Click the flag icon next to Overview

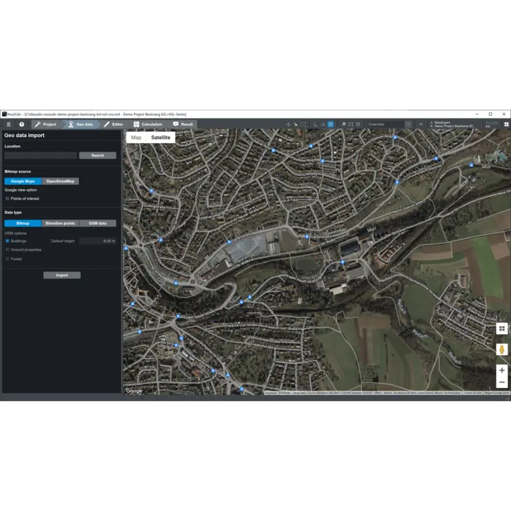[x=421, y=124]
